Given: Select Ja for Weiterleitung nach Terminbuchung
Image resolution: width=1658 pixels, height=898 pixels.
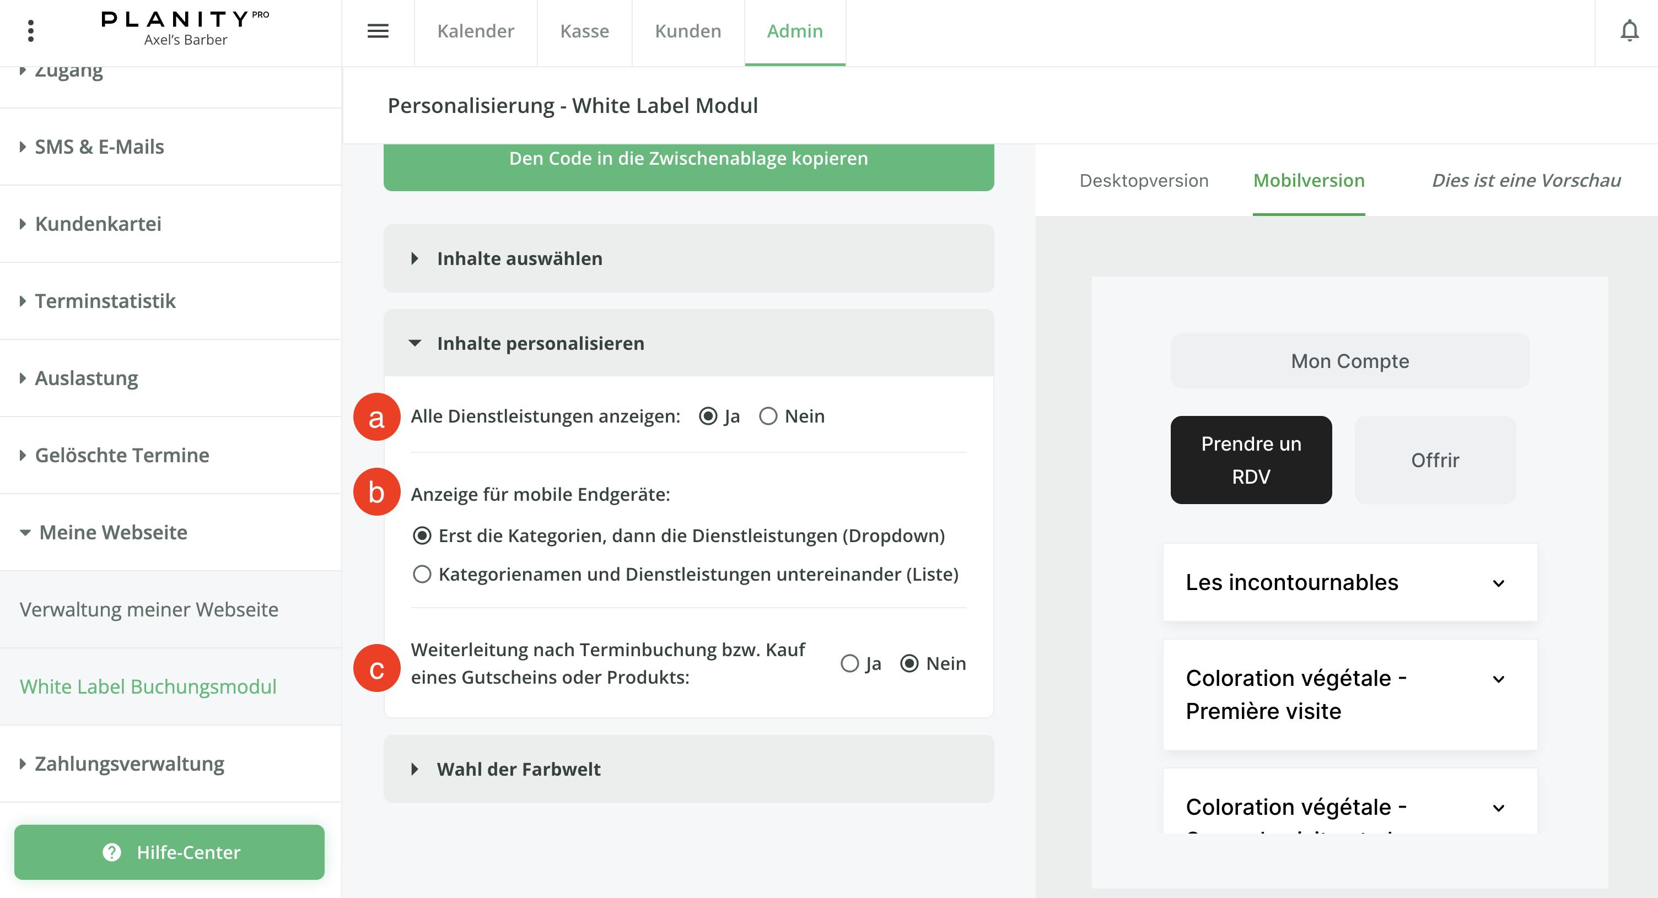Looking at the screenshot, I should 849,663.
